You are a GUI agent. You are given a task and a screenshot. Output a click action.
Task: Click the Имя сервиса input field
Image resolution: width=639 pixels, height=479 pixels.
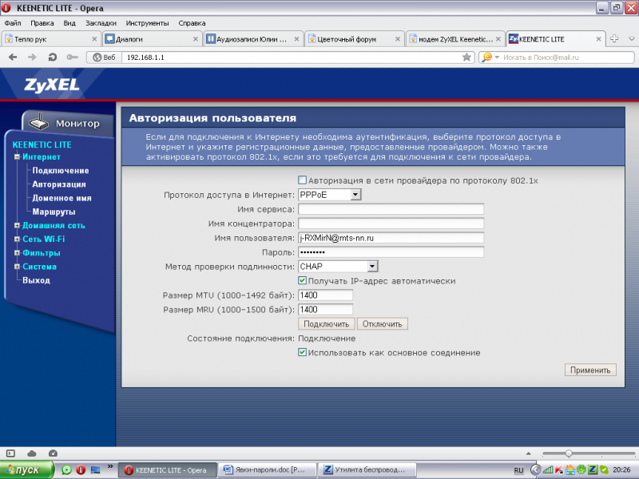391,209
